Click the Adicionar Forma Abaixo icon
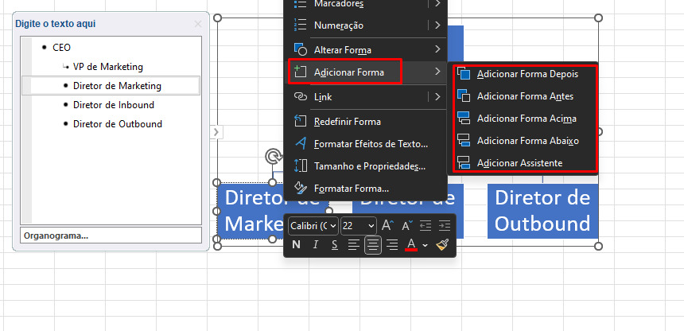 [463, 141]
